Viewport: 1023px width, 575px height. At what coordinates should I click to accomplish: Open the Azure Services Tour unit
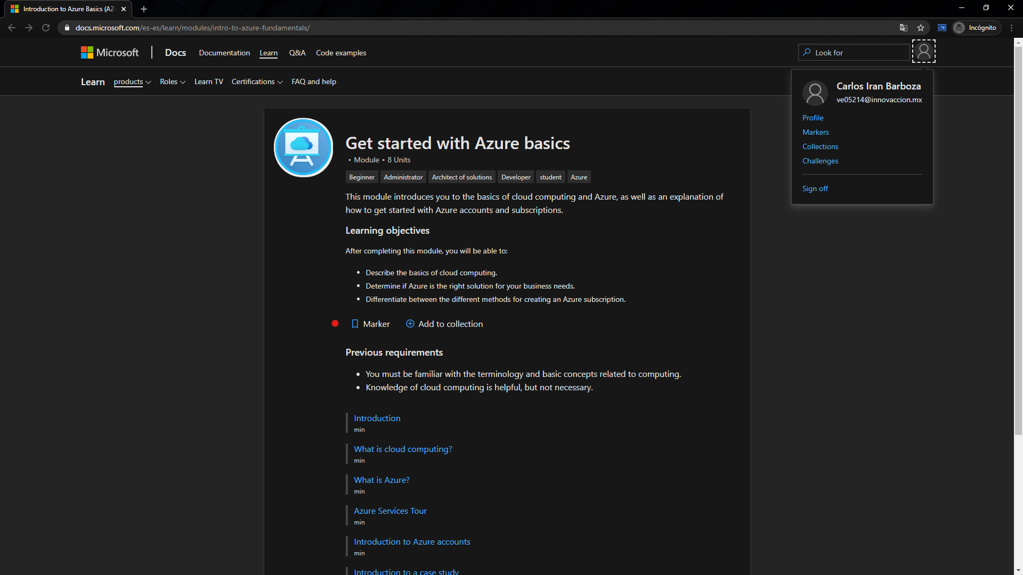click(390, 511)
